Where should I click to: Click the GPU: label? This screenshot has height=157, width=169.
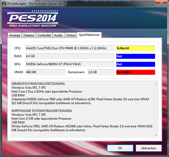[18, 64]
